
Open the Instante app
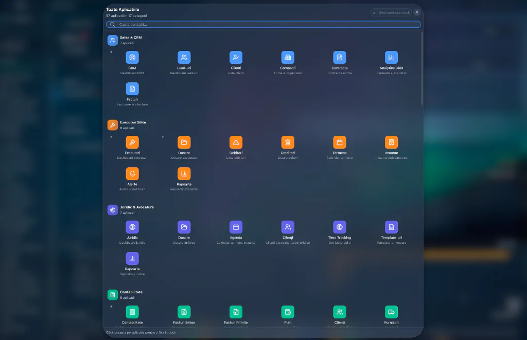(x=391, y=142)
